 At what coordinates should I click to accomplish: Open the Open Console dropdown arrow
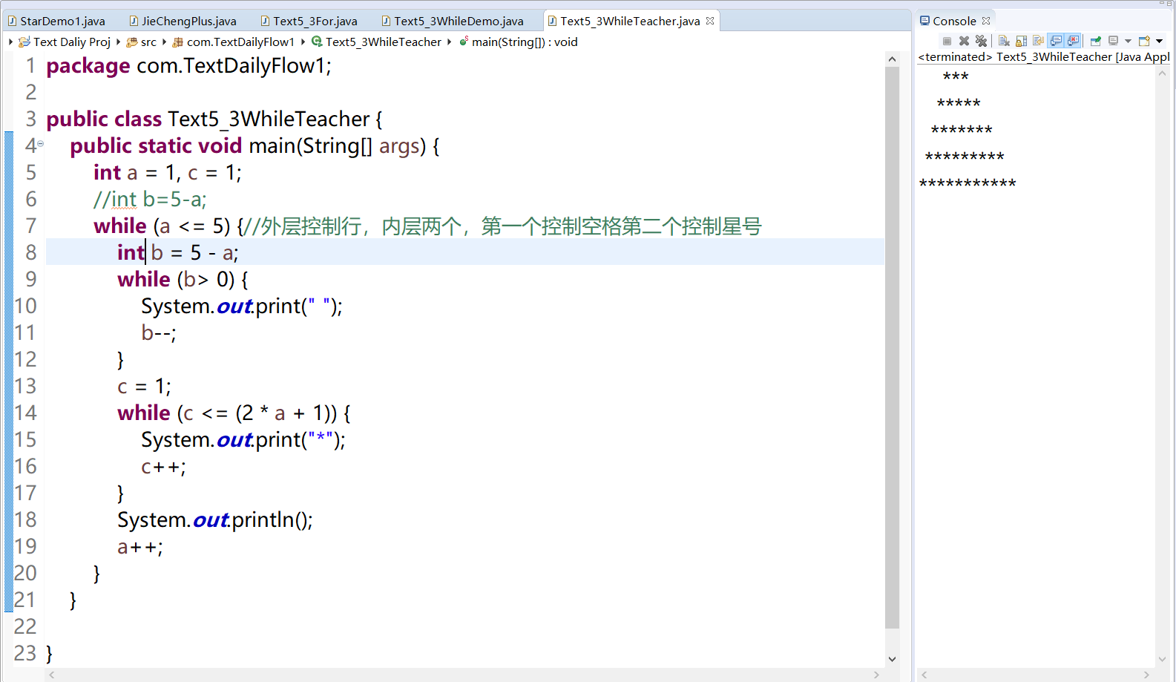coord(1159,41)
